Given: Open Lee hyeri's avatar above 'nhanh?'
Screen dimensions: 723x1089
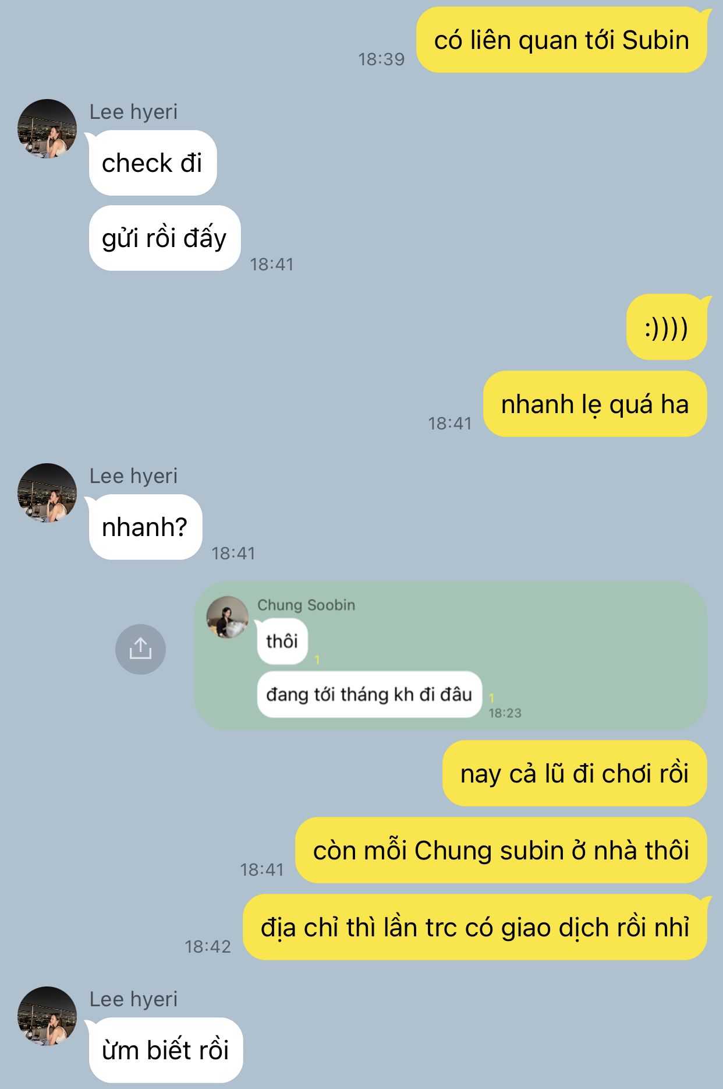Looking at the screenshot, I should click(47, 493).
